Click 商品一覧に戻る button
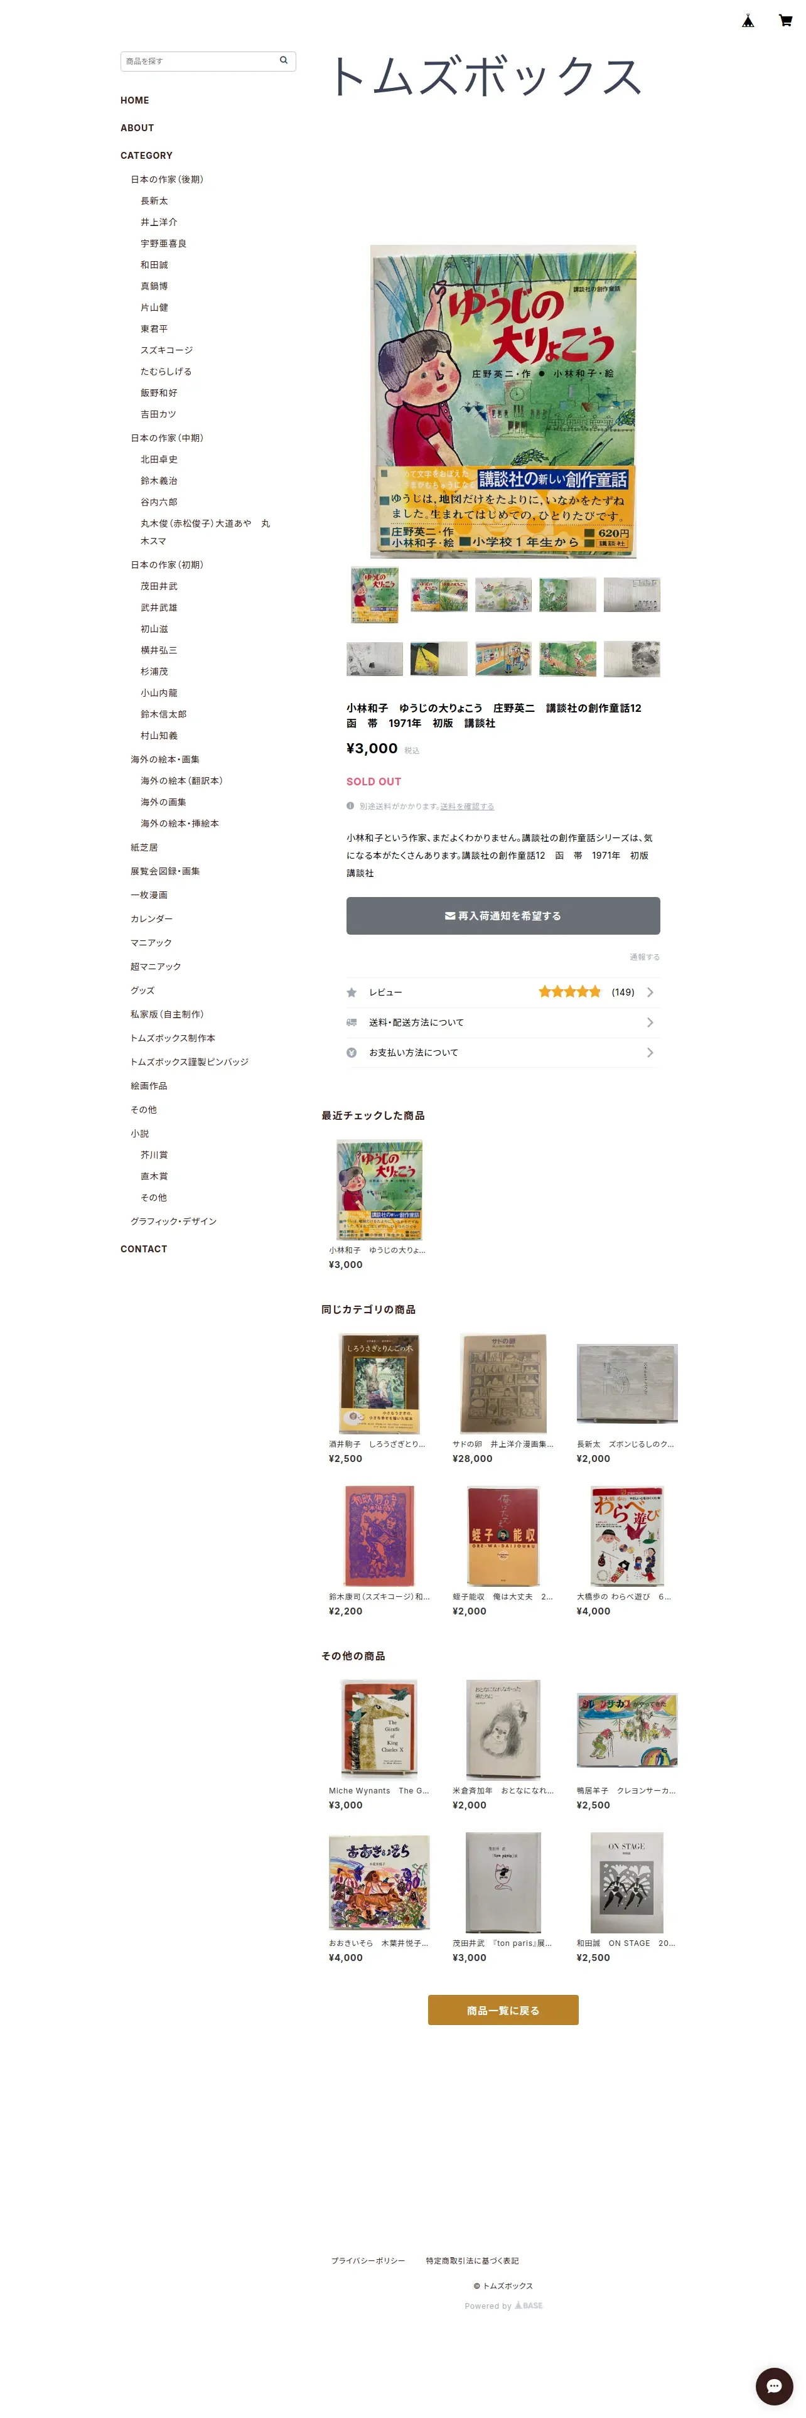This screenshot has height=2418, width=806. [503, 2010]
